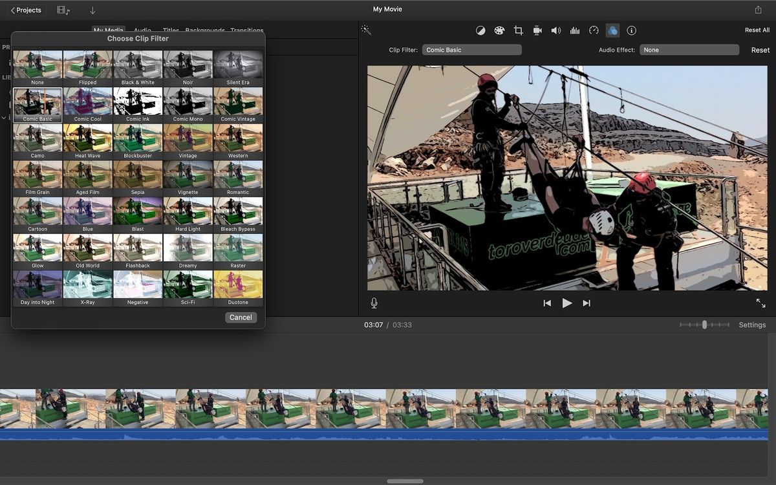Adjust the timeline zoom slider
The height and width of the screenshot is (485, 776).
point(704,325)
